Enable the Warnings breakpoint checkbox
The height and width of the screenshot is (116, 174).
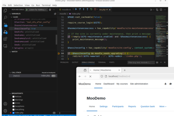(x=13, y=100)
